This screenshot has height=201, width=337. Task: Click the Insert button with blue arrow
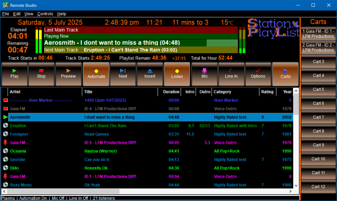(x=150, y=74)
